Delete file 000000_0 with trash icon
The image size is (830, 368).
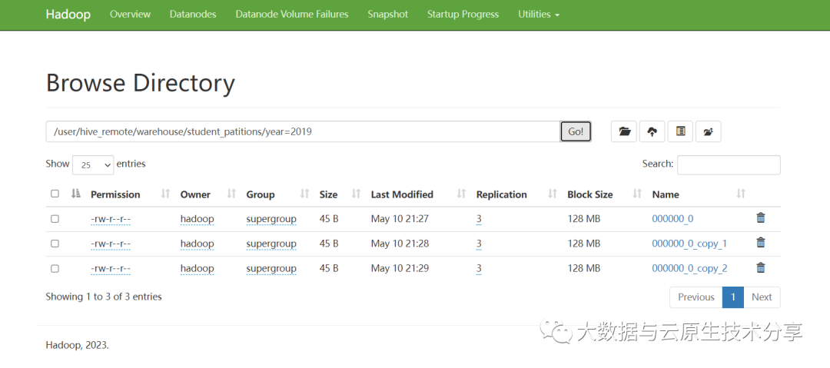tap(761, 218)
